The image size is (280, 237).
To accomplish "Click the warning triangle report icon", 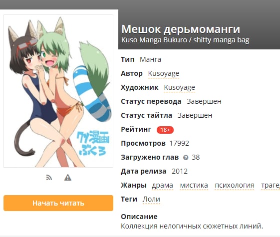I will (x=68, y=178).
